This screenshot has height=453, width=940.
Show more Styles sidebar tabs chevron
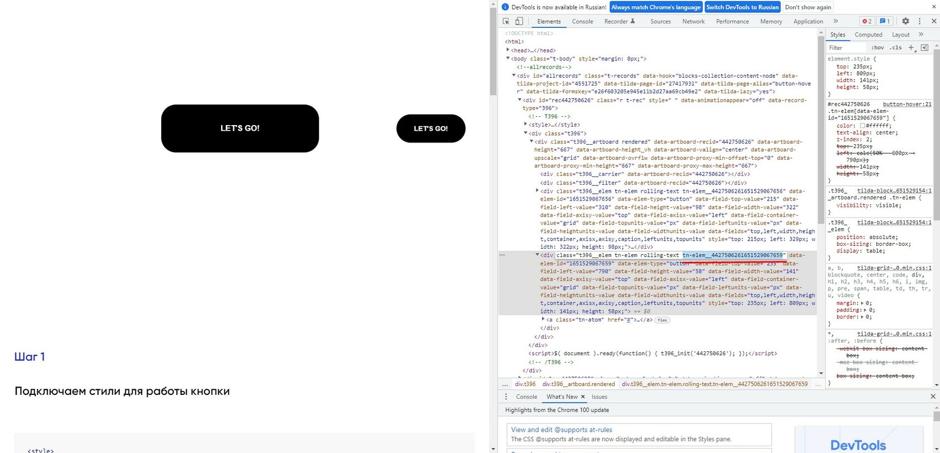point(921,35)
